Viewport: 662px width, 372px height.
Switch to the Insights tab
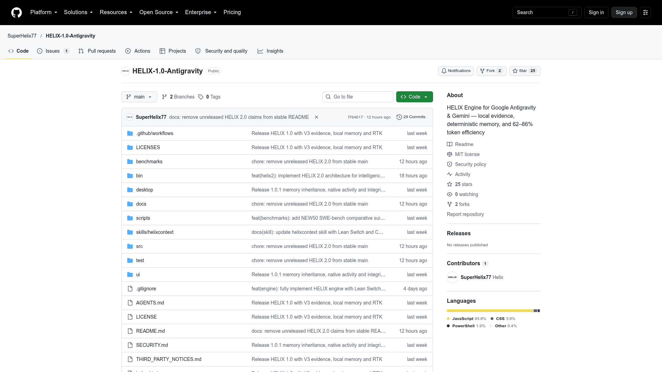pos(270,51)
